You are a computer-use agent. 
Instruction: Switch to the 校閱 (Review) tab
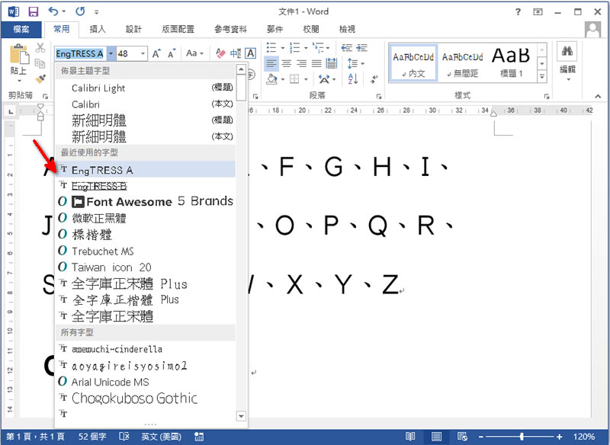point(311,29)
